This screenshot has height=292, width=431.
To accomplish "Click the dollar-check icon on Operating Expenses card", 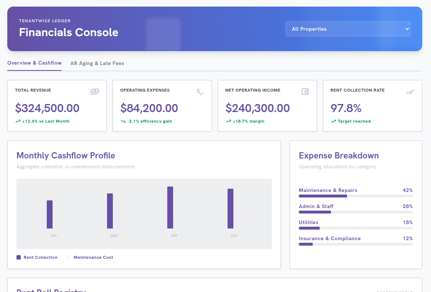I will click(x=200, y=92).
